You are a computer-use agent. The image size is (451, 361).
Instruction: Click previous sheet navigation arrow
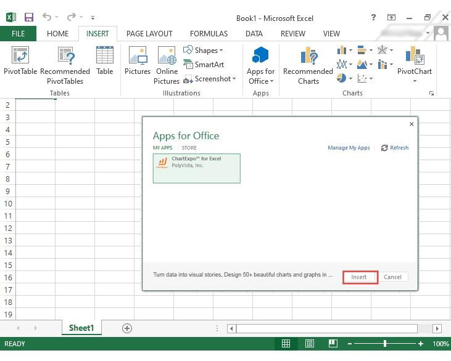(18, 328)
